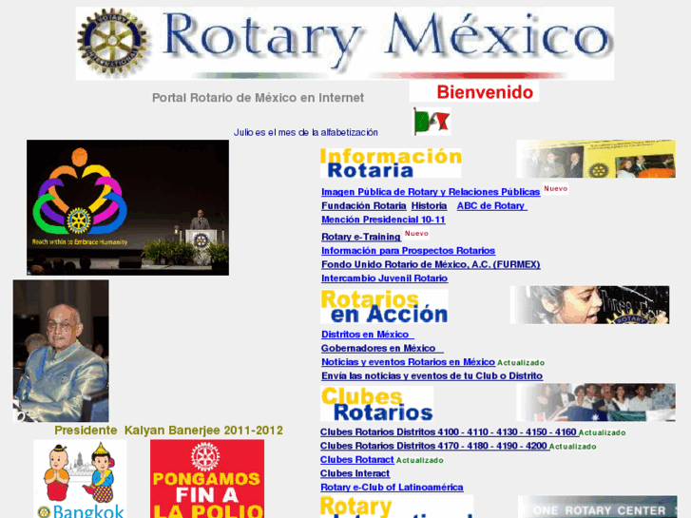Screen dimensions: 691x518
Task: Open Imagen Pública de Rotary y Relaciones Públicas
Action: tap(431, 192)
